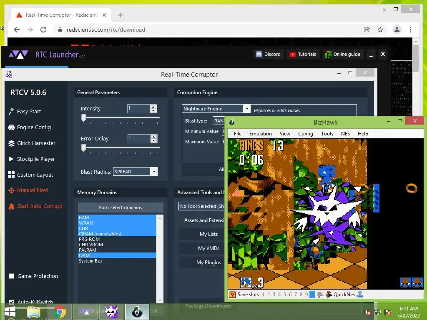The height and width of the screenshot is (320, 427).
Task: Click the controller icon in BizHawk status bar
Action: pos(320,295)
